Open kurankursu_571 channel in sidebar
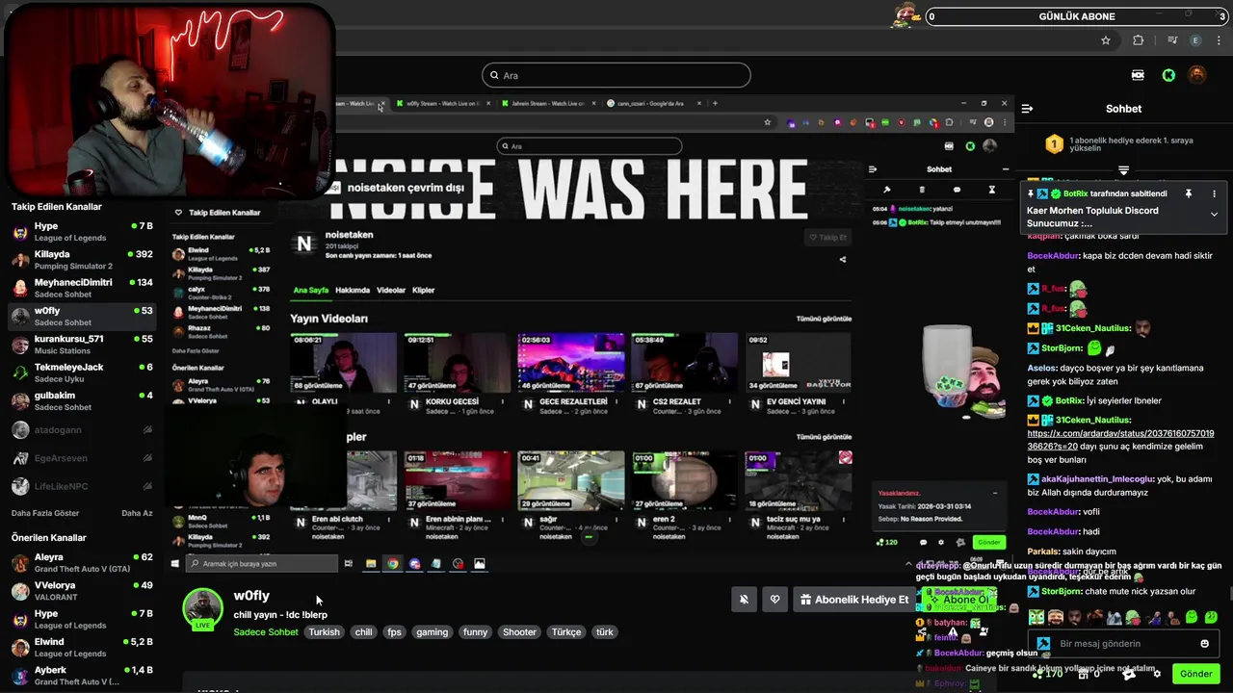 pyautogui.click(x=82, y=345)
